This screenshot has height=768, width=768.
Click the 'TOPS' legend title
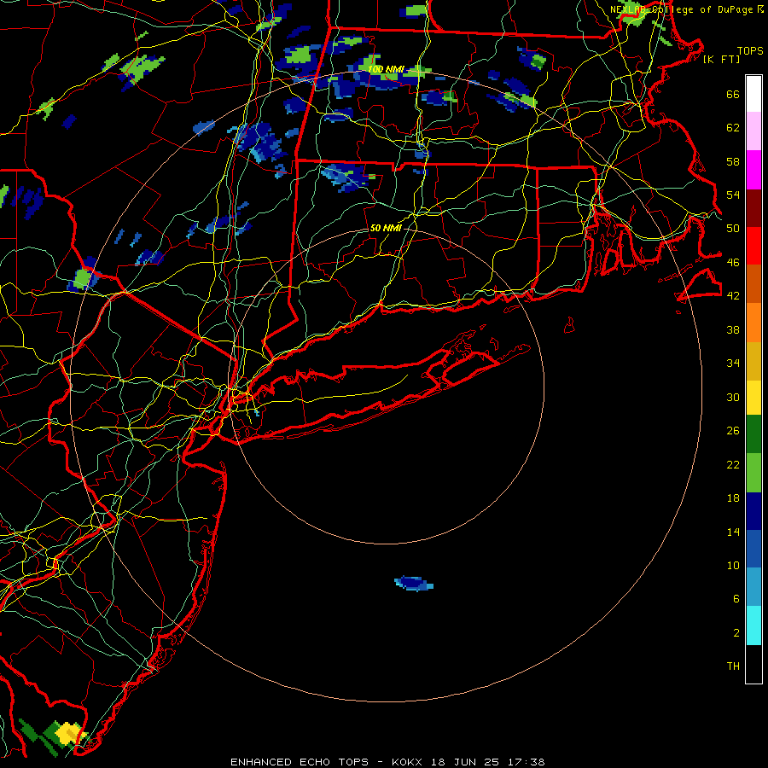pyautogui.click(x=750, y=51)
